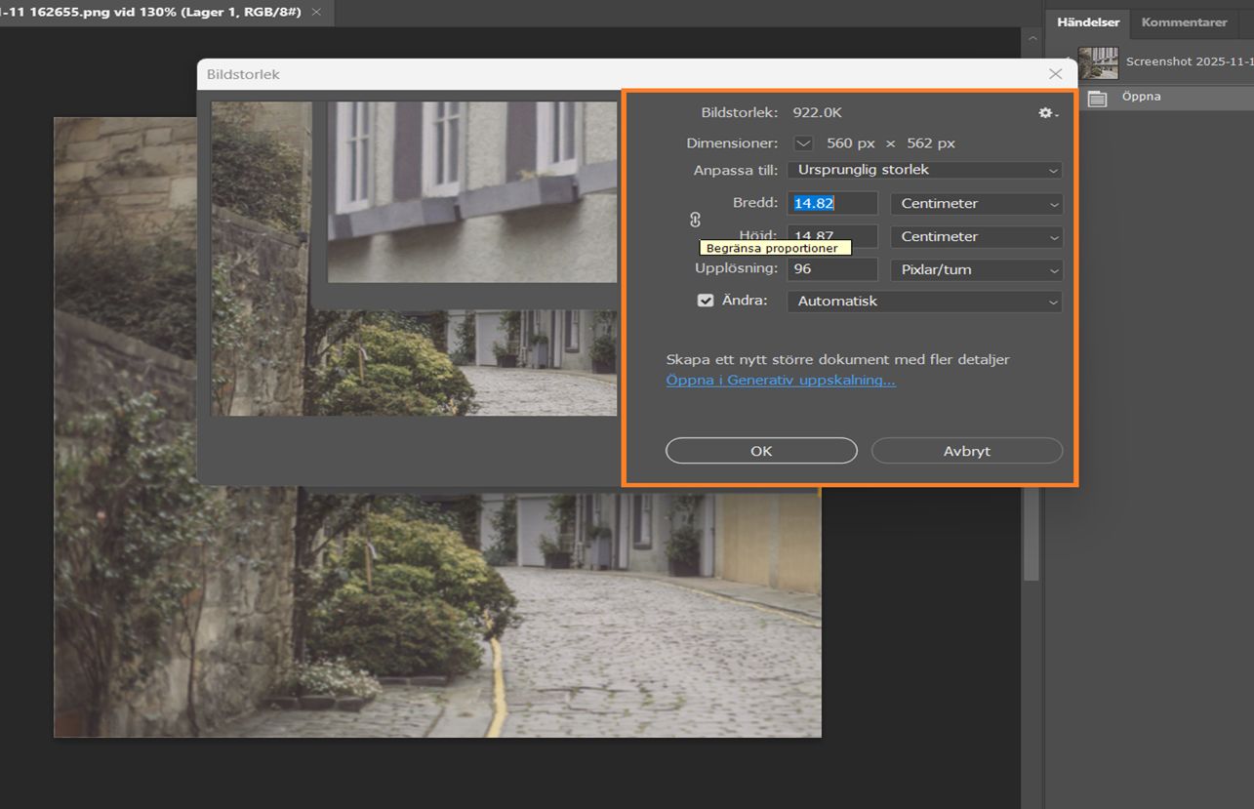Close the document tab 162655.png
1254x809 pixels.
(316, 12)
